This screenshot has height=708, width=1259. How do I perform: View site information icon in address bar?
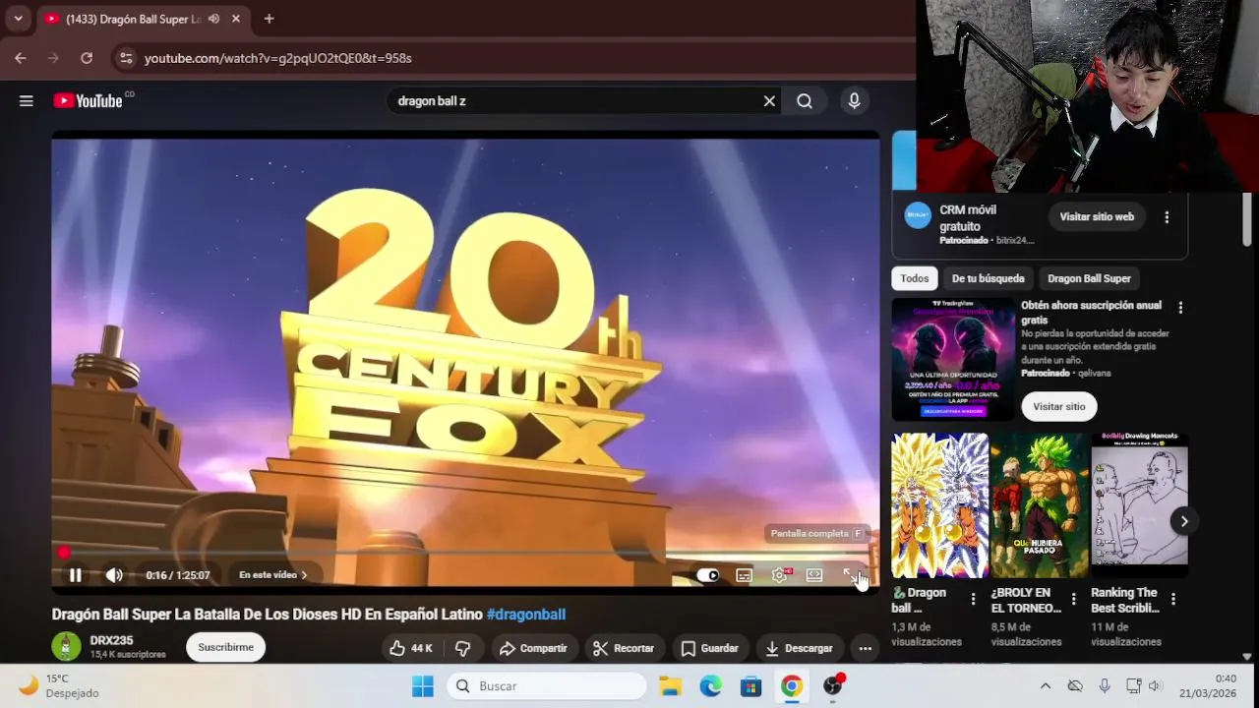coord(125,58)
